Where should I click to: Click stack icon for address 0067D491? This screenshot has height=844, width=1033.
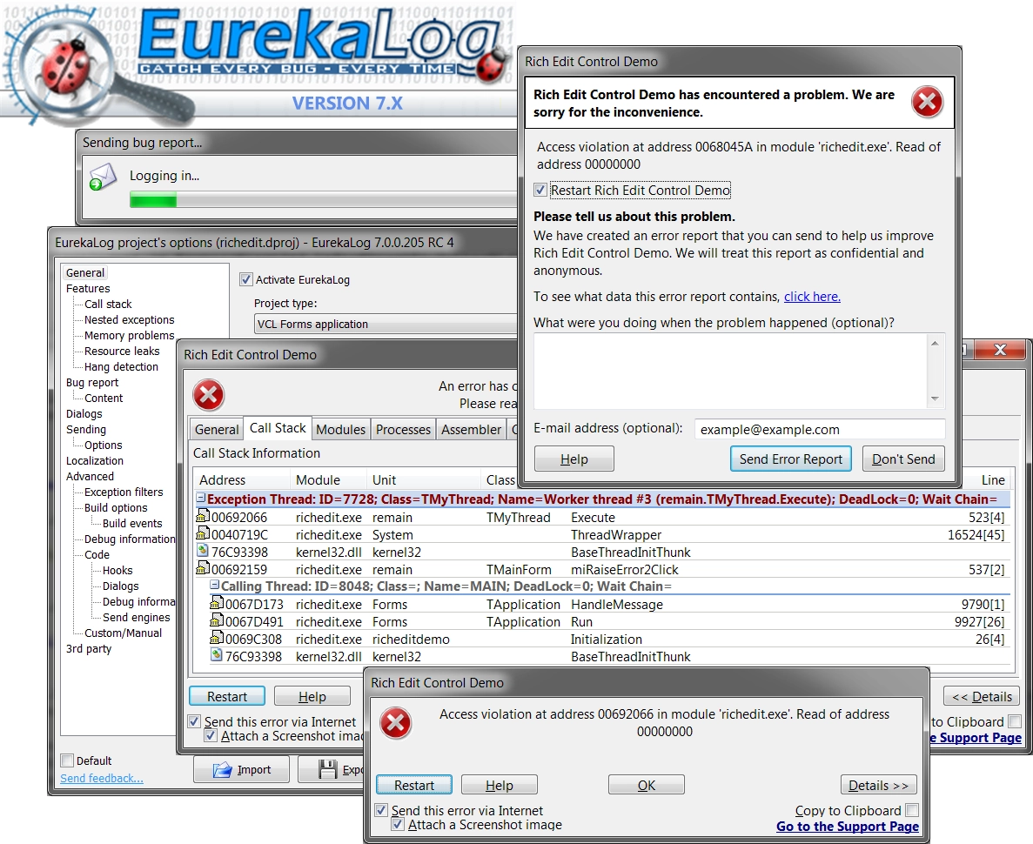coord(216,620)
